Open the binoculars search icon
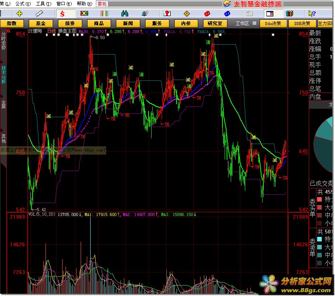 coord(125,14)
